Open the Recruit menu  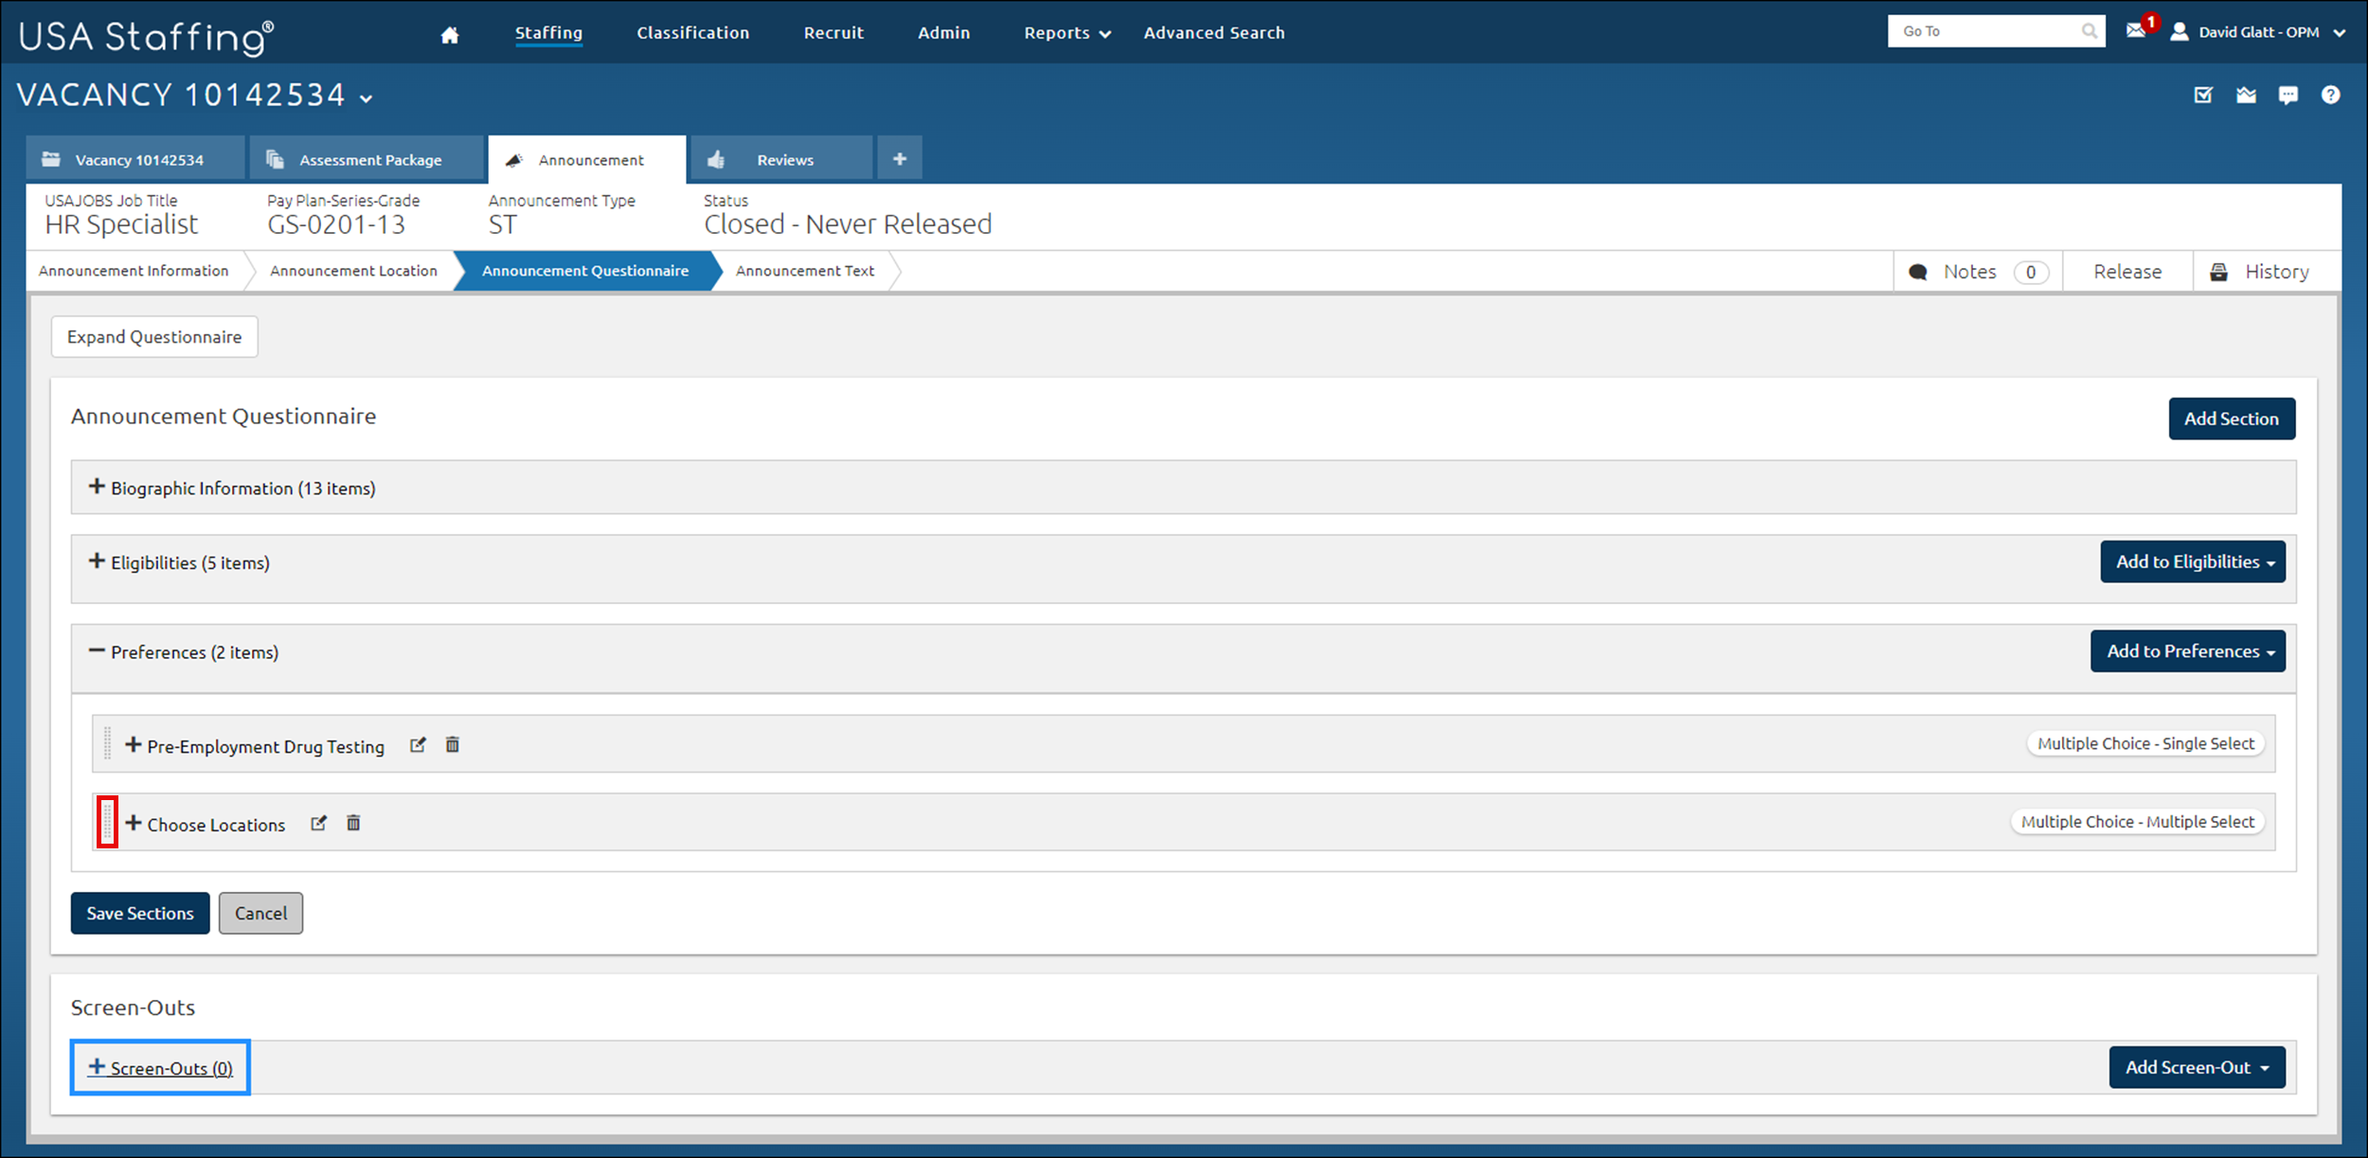click(x=834, y=33)
